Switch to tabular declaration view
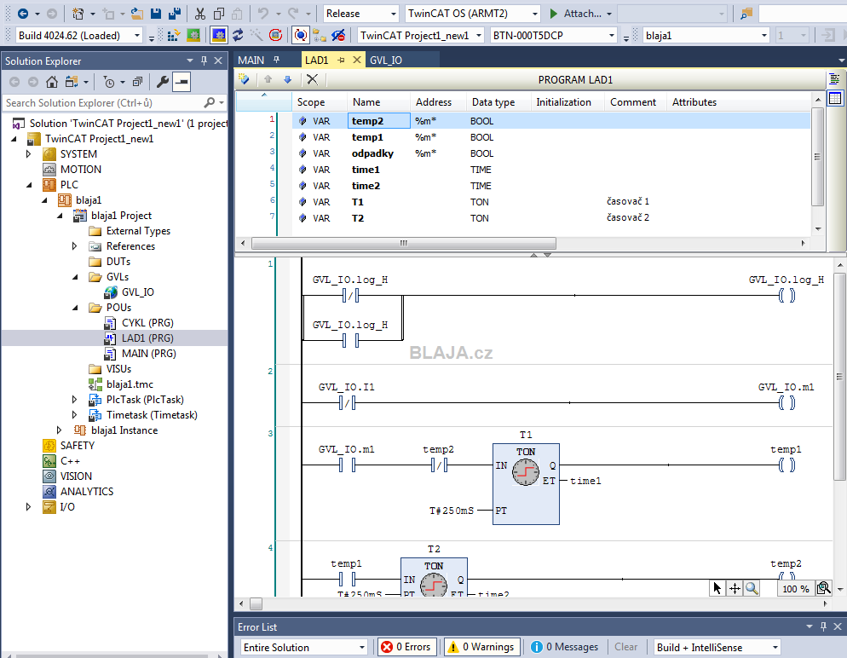 click(835, 98)
